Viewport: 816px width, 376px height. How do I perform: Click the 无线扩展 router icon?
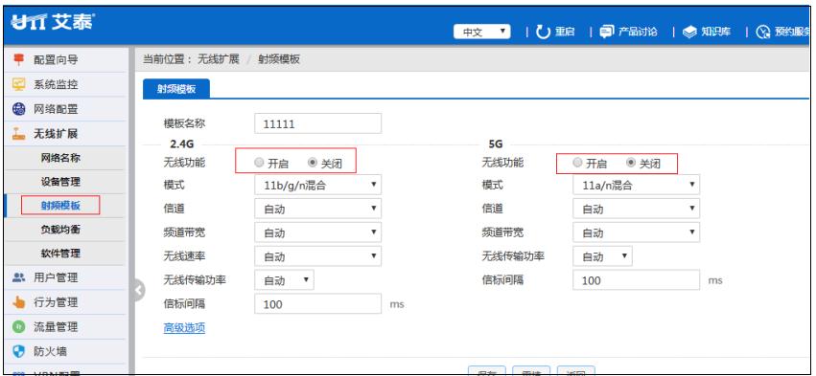click(x=19, y=134)
